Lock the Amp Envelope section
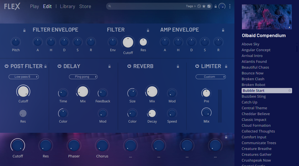 pos(223,30)
